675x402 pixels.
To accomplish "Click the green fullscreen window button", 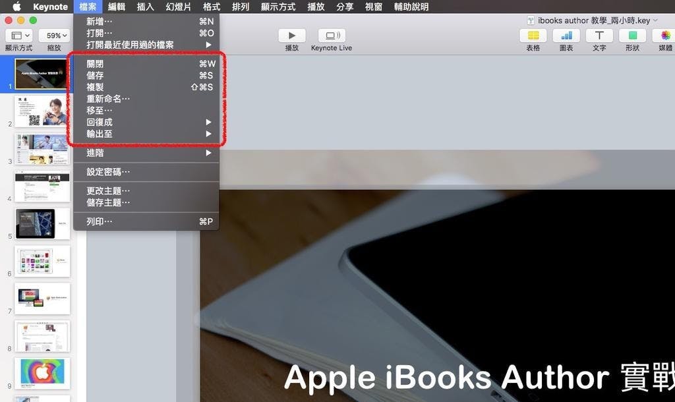I will pos(33,20).
